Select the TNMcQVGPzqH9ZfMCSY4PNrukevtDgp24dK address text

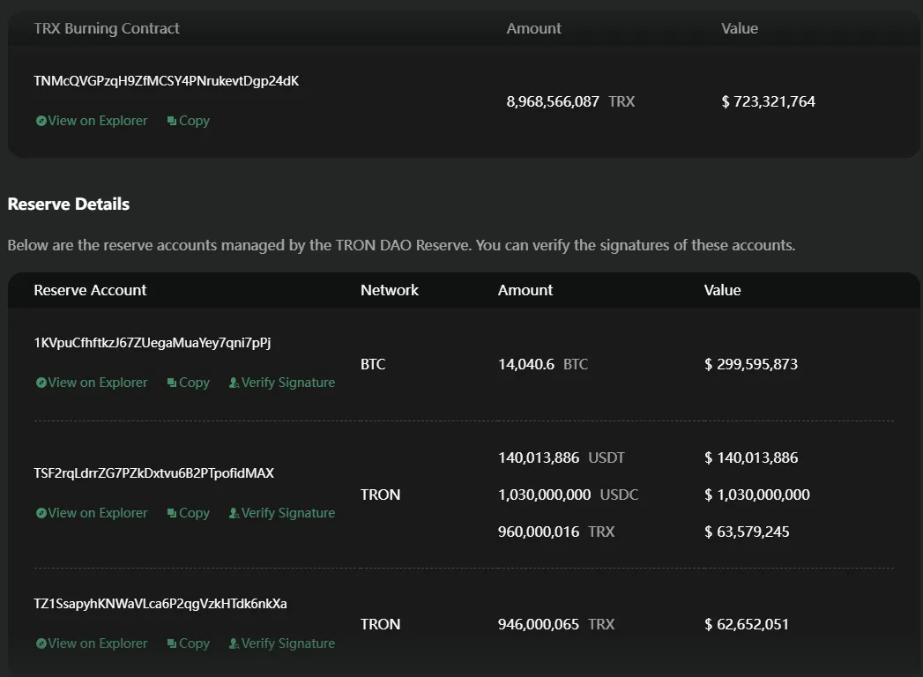pyautogui.click(x=167, y=81)
